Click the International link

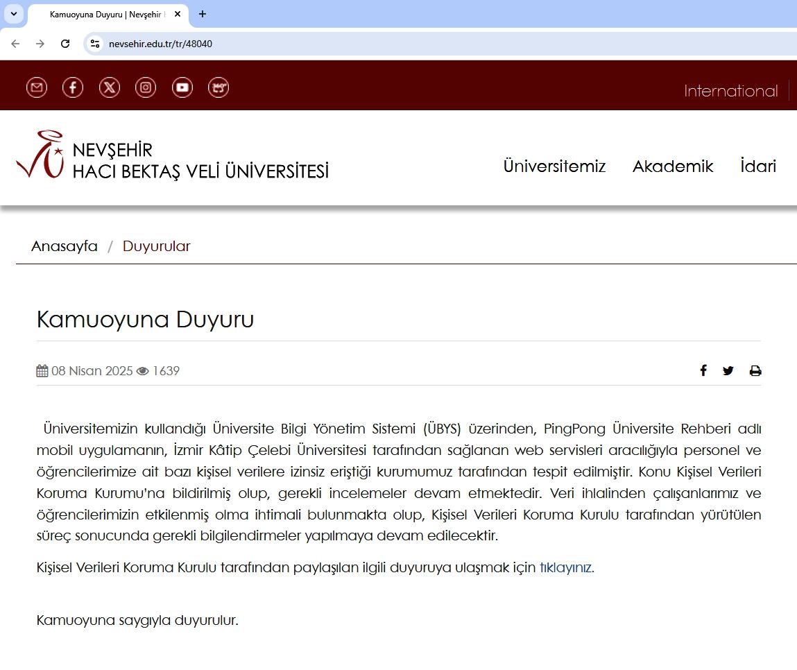pos(730,91)
